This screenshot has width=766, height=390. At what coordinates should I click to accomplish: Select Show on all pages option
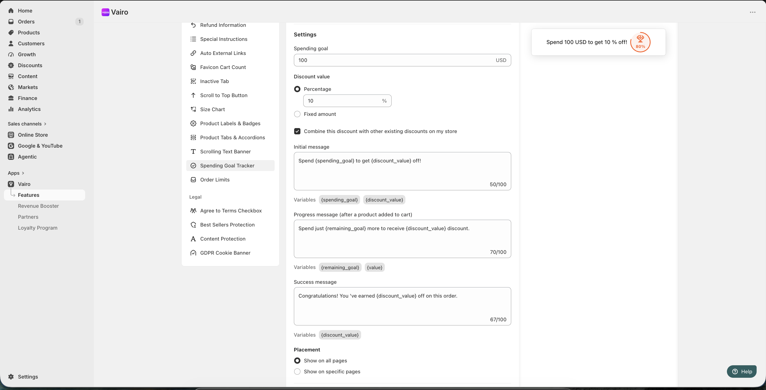click(297, 361)
